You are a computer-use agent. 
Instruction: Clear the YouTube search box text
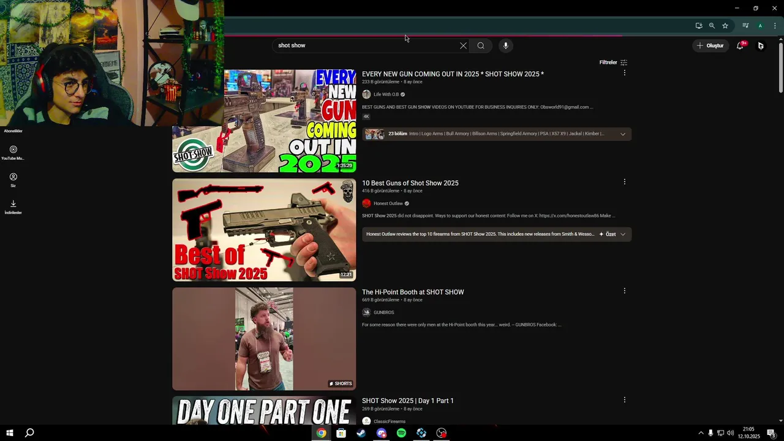click(x=463, y=45)
